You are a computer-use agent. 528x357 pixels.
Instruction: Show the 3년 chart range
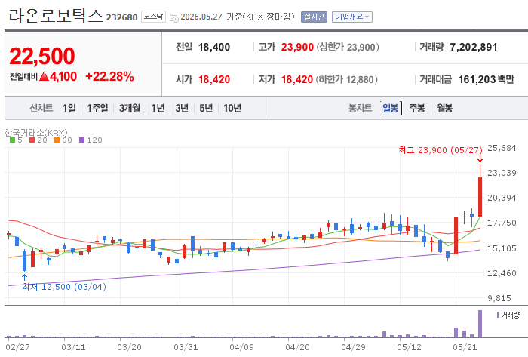pyautogui.click(x=182, y=108)
